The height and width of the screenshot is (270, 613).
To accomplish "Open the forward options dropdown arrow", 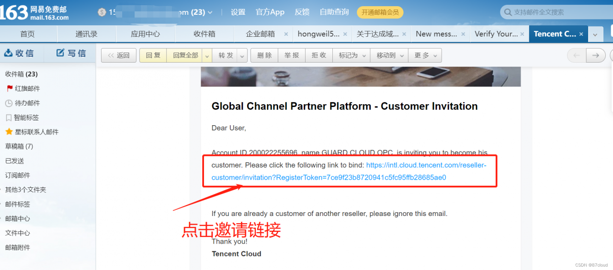I will 242,56.
